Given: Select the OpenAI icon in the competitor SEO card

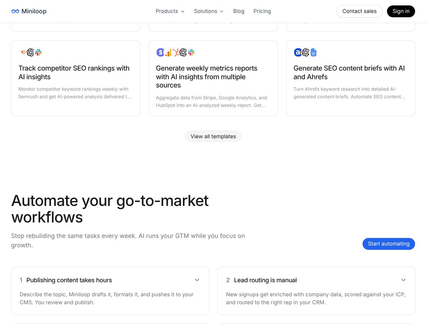Looking at the screenshot, I should coord(31,52).
